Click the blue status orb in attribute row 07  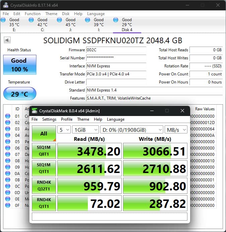[8, 154]
